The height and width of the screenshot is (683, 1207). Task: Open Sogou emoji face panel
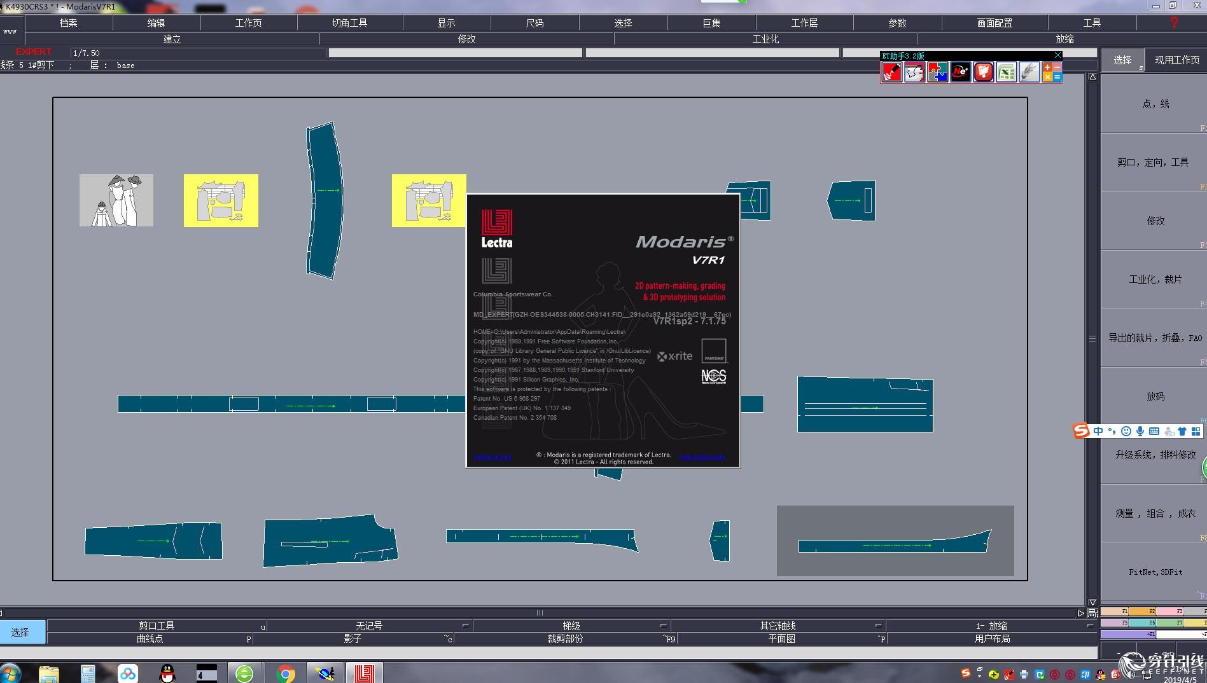[1126, 431]
